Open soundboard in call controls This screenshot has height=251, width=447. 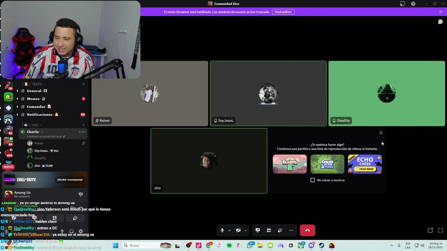pyautogui.click(x=280, y=230)
